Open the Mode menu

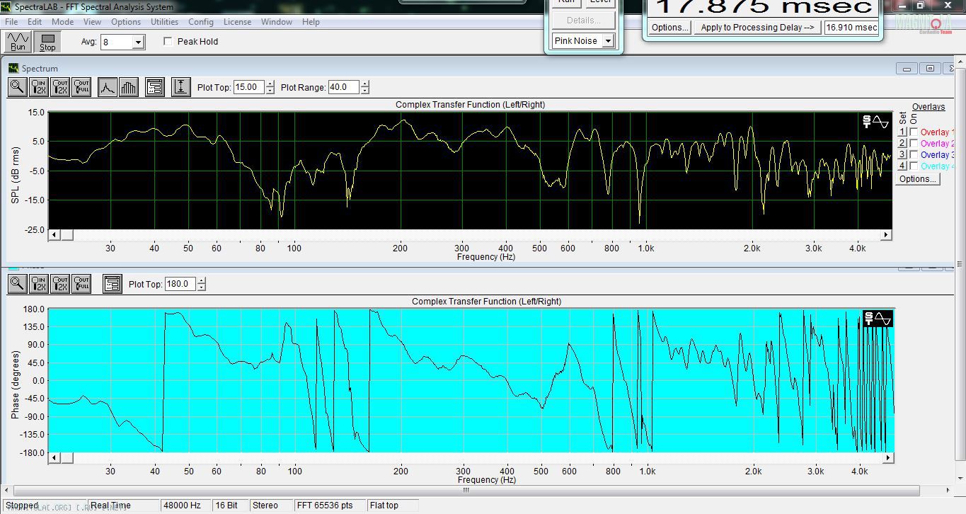pos(62,22)
